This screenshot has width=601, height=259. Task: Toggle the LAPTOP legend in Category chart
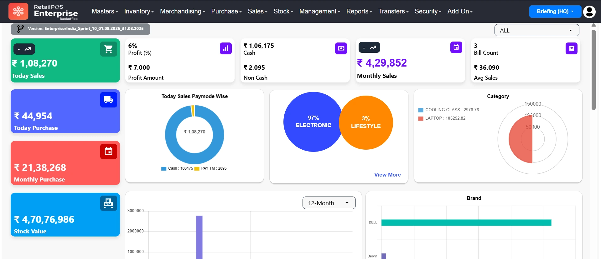pyautogui.click(x=442, y=118)
